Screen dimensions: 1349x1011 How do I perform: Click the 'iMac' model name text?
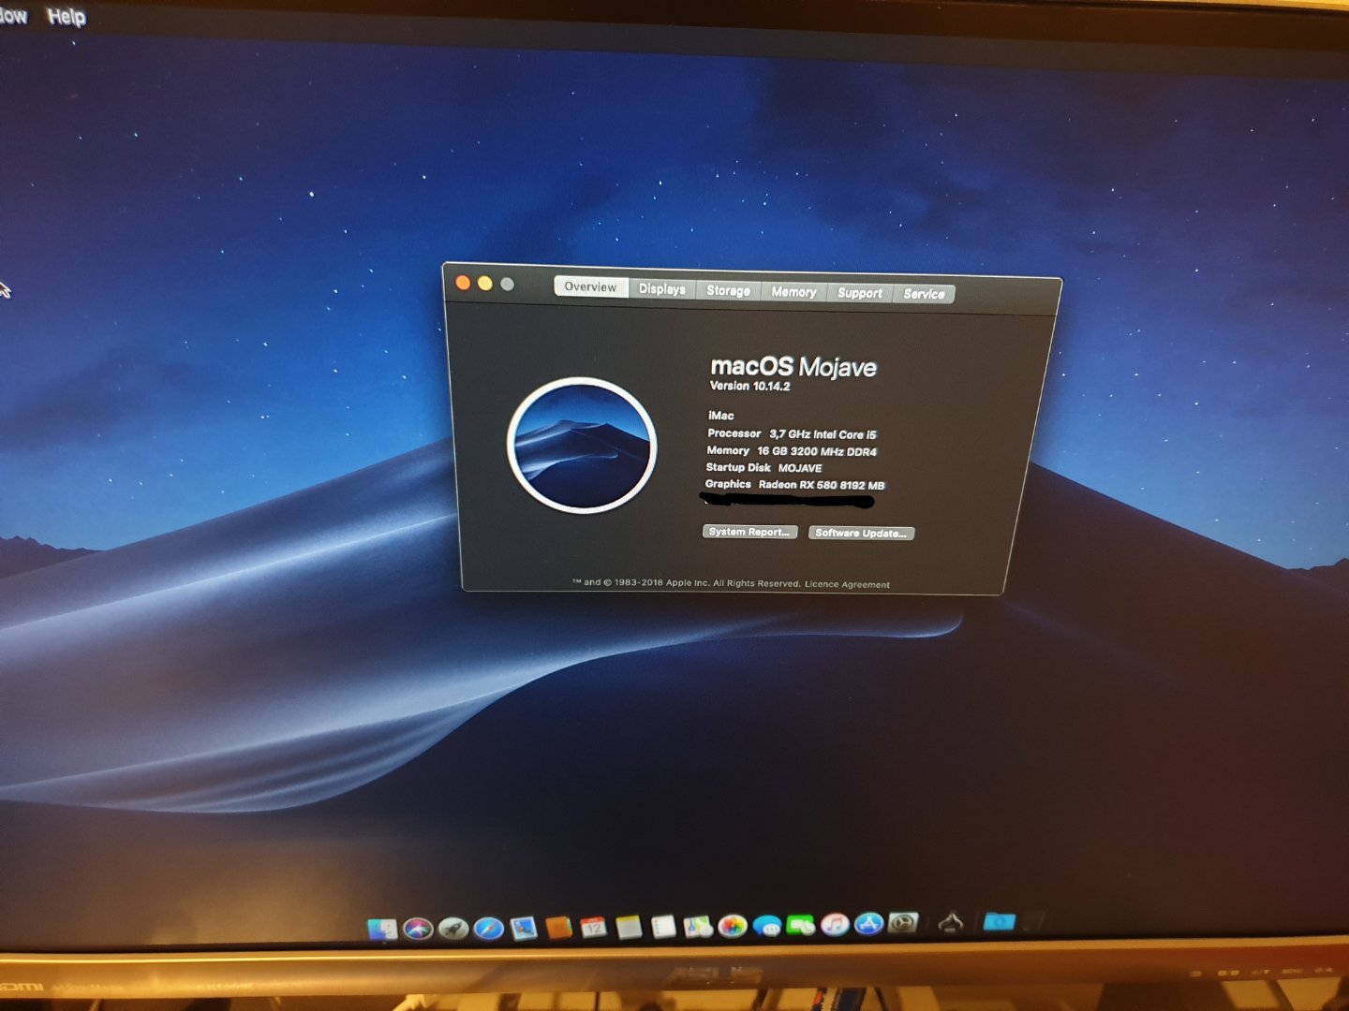pyautogui.click(x=720, y=416)
